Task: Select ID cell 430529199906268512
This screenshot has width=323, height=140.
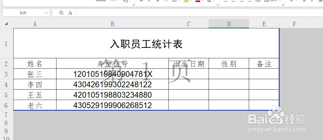Action: tap(113, 105)
